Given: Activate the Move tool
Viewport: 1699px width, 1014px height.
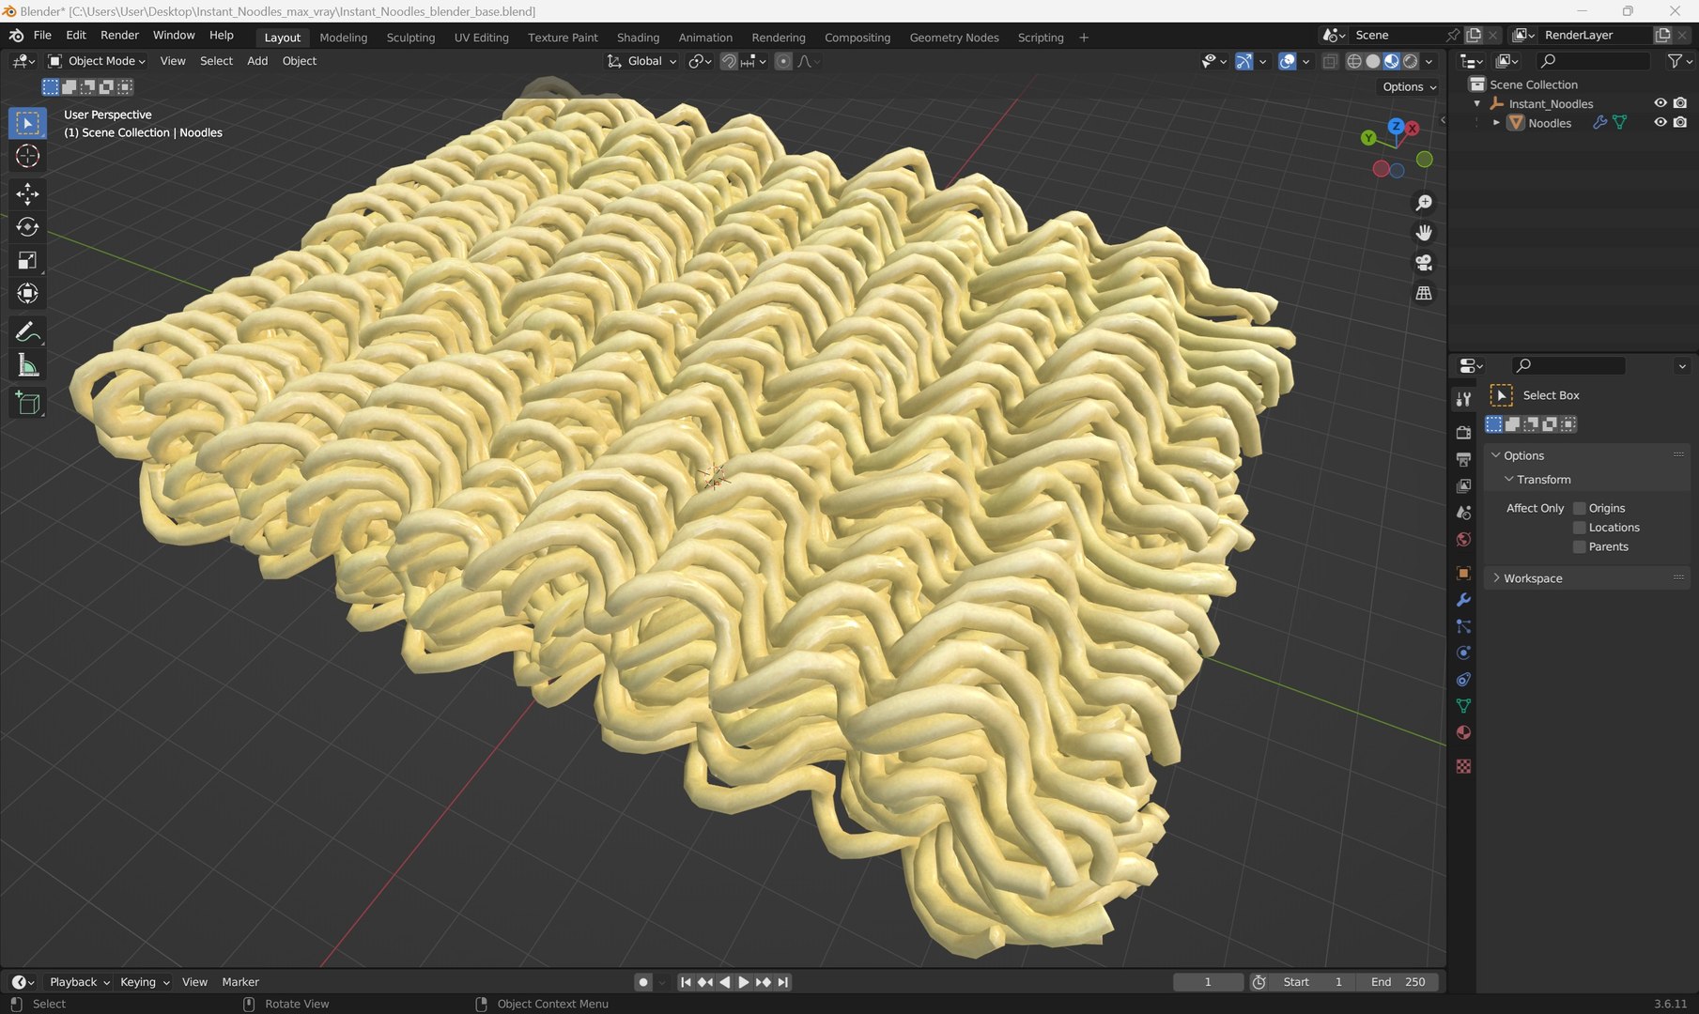Looking at the screenshot, I should (x=27, y=193).
